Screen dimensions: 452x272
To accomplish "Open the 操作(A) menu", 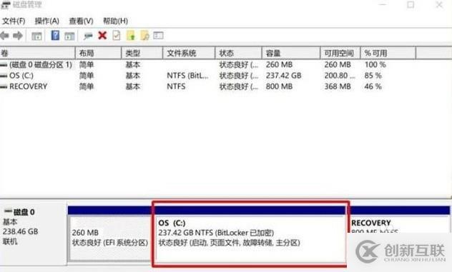I will click(46, 21).
